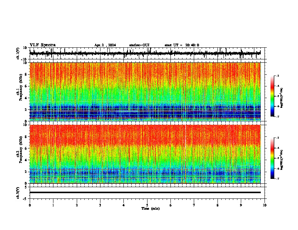Click the flat ch.3 black trace line
This screenshot has width=298, height=230.
[145, 192]
